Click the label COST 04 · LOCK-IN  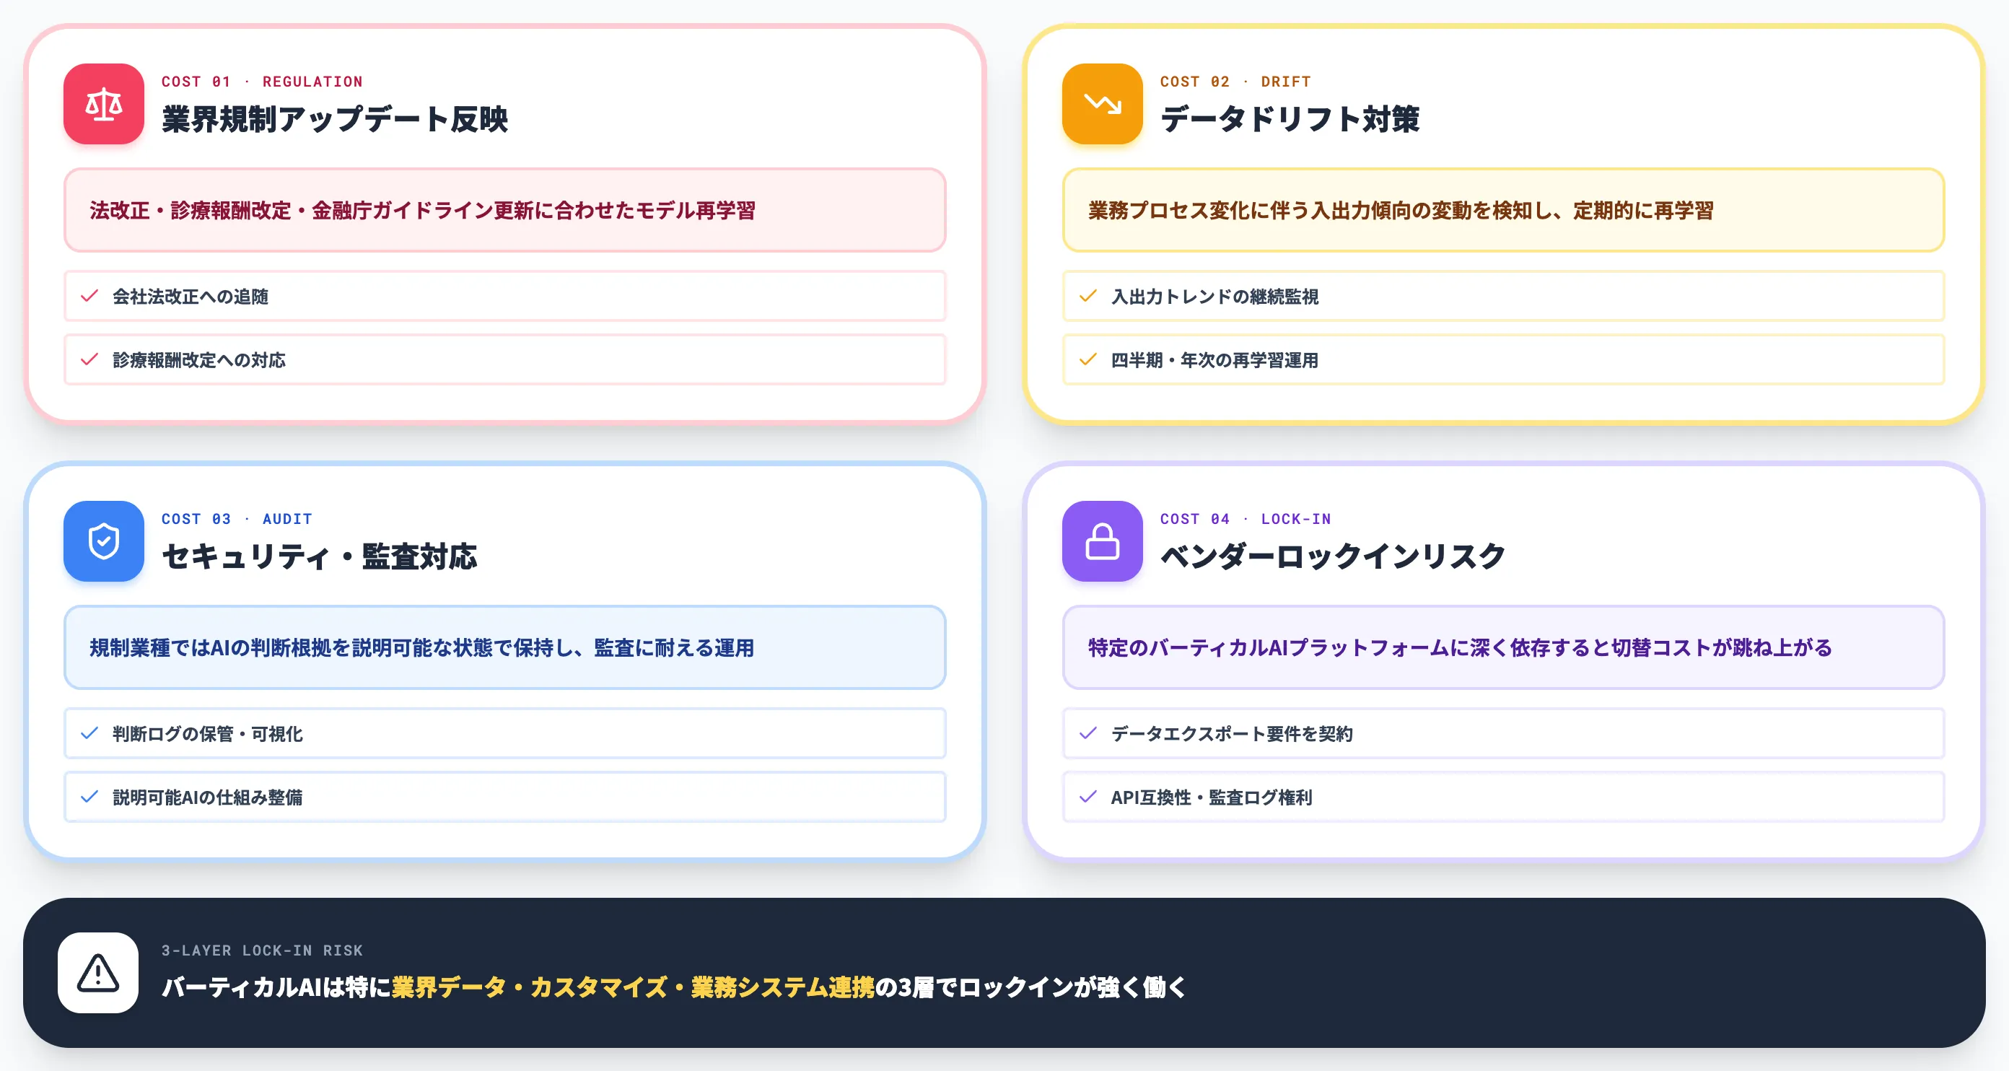coord(1246,519)
